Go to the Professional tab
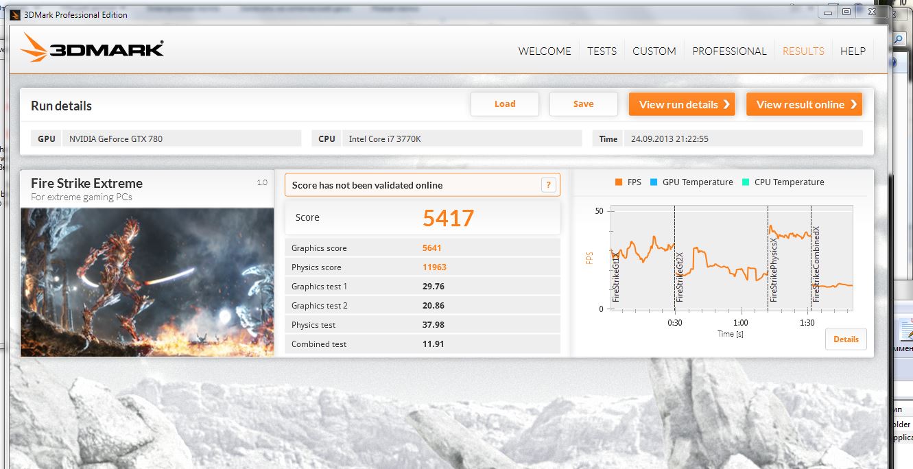913x469 pixels. point(729,51)
